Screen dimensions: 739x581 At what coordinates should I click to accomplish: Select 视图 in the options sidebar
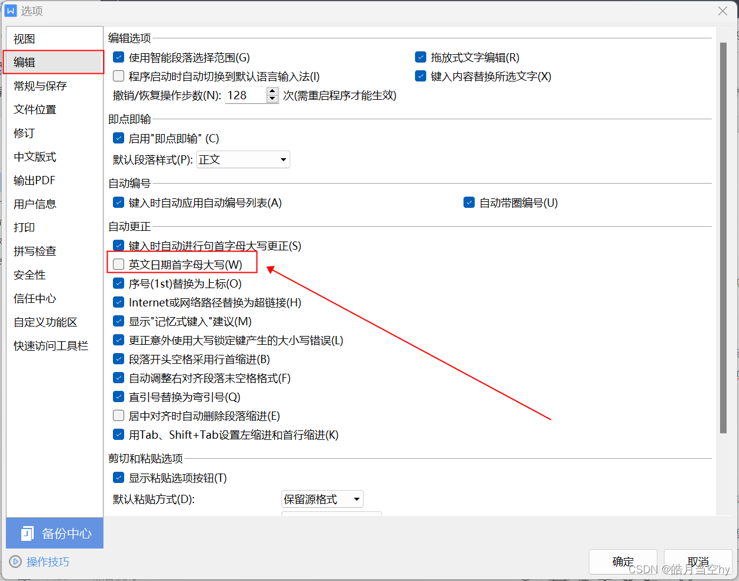(x=54, y=38)
